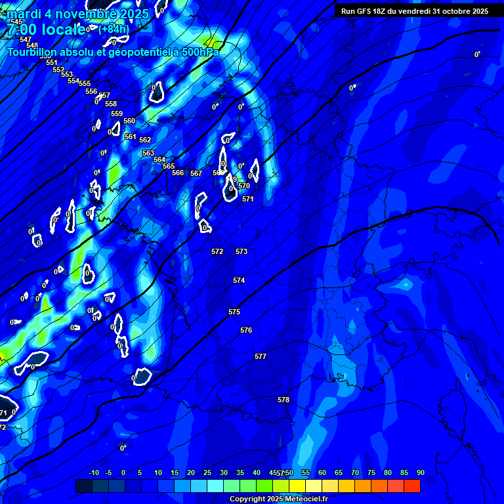Image resolution: width=504 pixels, height=504 pixels.
Task: Click the 560 geopotential contour label
Action: [129, 121]
